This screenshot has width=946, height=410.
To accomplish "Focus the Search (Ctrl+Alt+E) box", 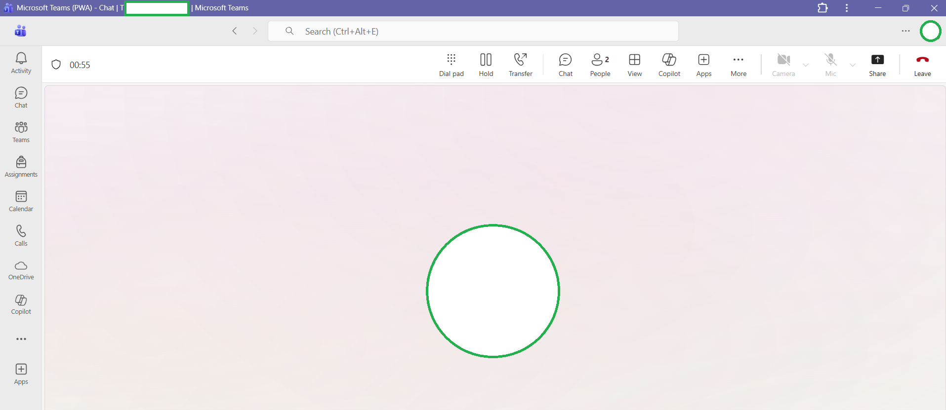I will click(473, 31).
